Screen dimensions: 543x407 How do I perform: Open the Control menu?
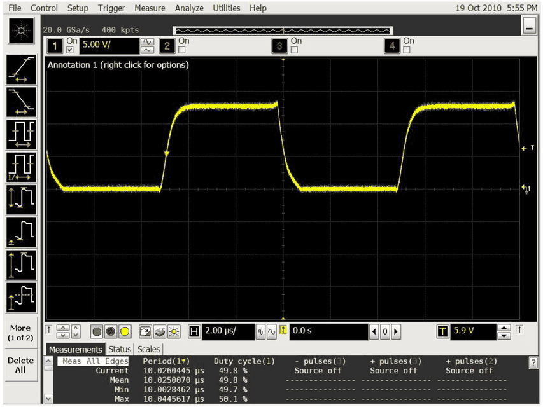pos(45,8)
